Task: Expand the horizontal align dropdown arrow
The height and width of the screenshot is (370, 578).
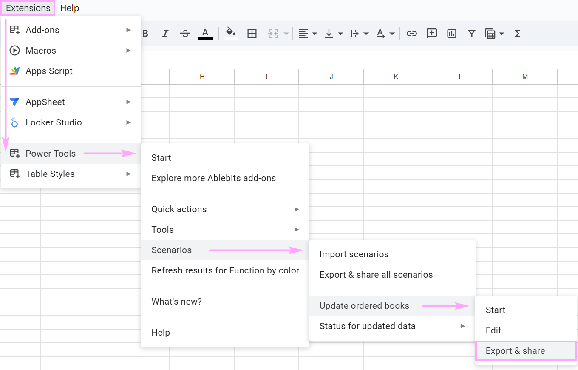Action: pos(314,34)
